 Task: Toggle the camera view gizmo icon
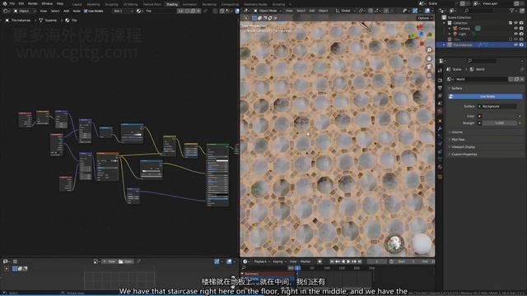(x=429, y=67)
